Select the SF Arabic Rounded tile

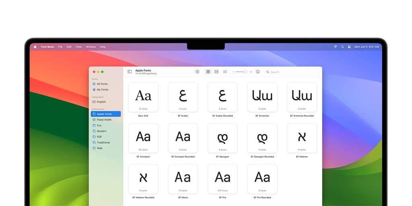[x=222, y=97]
